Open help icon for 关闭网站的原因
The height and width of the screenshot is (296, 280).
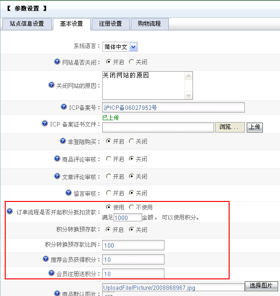[x=51, y=85]
